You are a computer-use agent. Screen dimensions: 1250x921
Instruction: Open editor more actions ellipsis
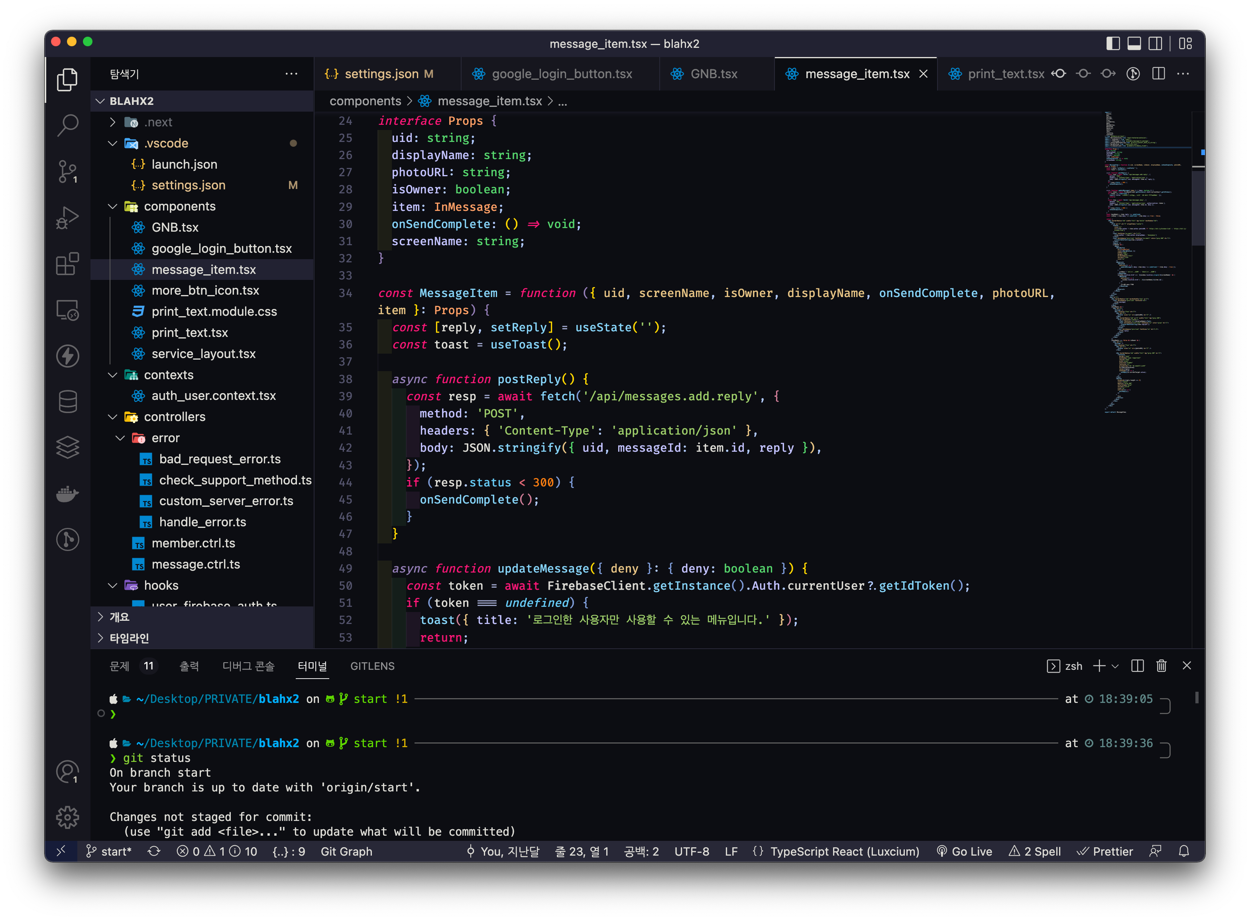pyautogui.click(x=1183, y=74)
